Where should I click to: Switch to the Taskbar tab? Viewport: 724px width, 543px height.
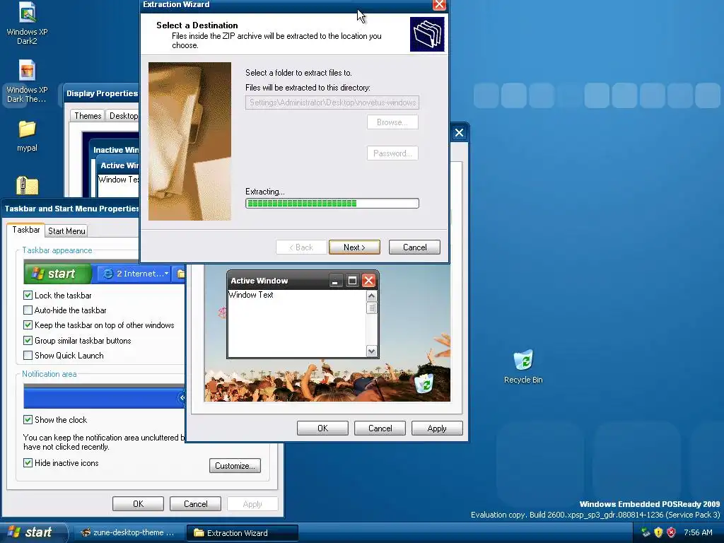click(26, 230)
